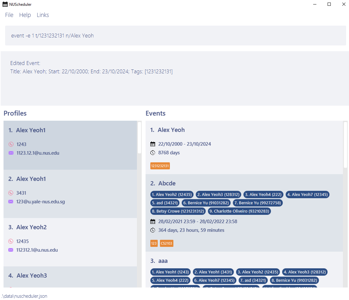Click participant chip 6. Bernice Yu (91031282) in Abcde

click(x=206, y=203)
